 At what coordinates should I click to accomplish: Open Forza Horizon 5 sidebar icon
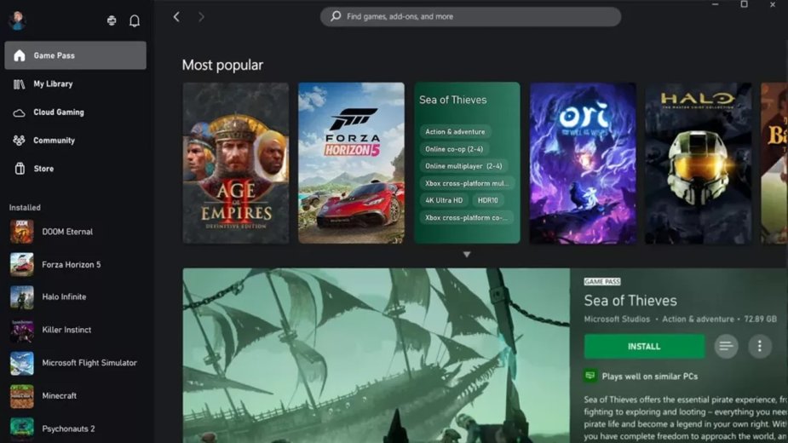point(21,264)
